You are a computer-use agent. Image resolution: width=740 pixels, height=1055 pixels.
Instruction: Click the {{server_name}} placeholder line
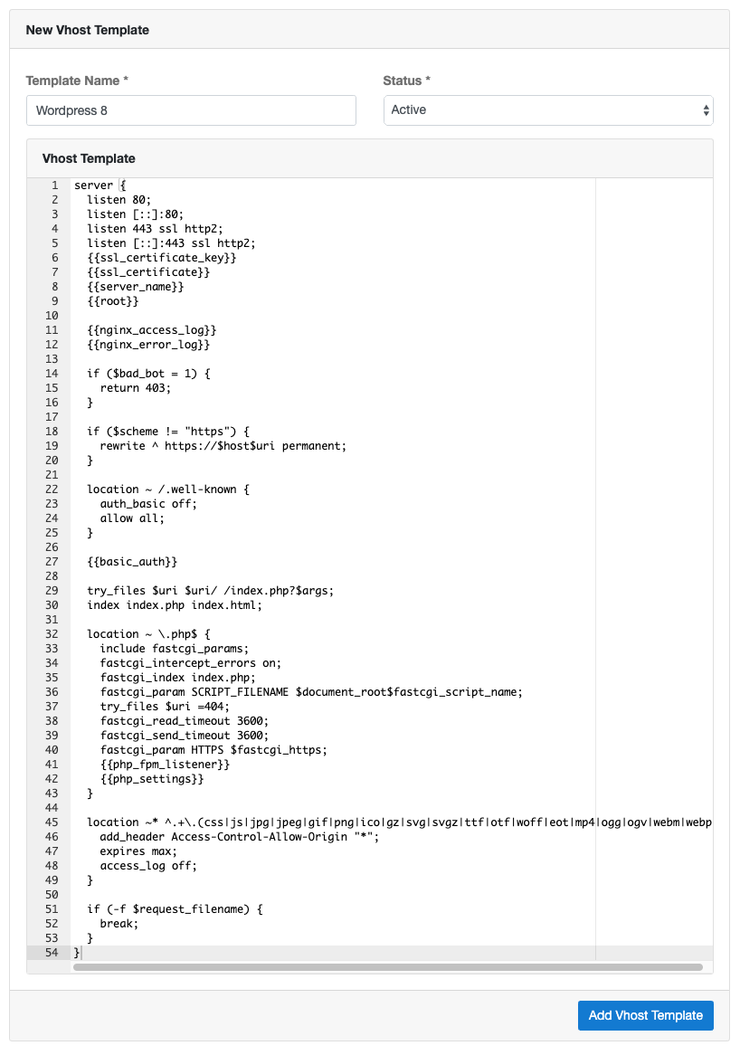pyautogui.click(x=135, y=287)
